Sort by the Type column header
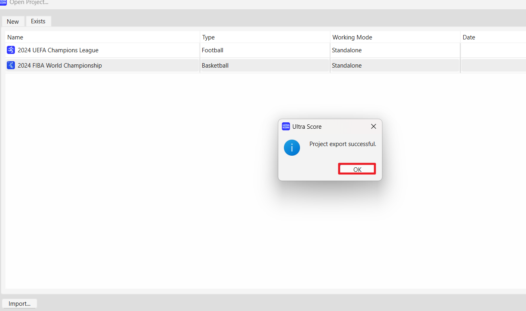526x311 pixels. (x=208, y=37)
